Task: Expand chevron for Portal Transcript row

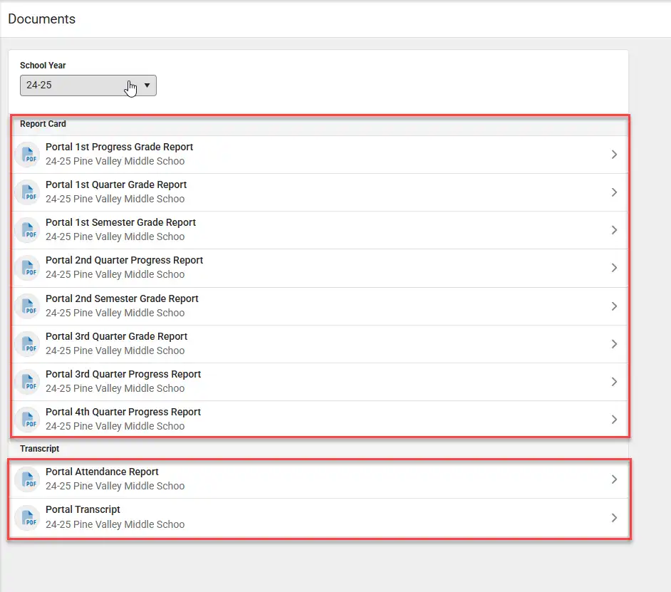Action: click(x=614, y=517)
